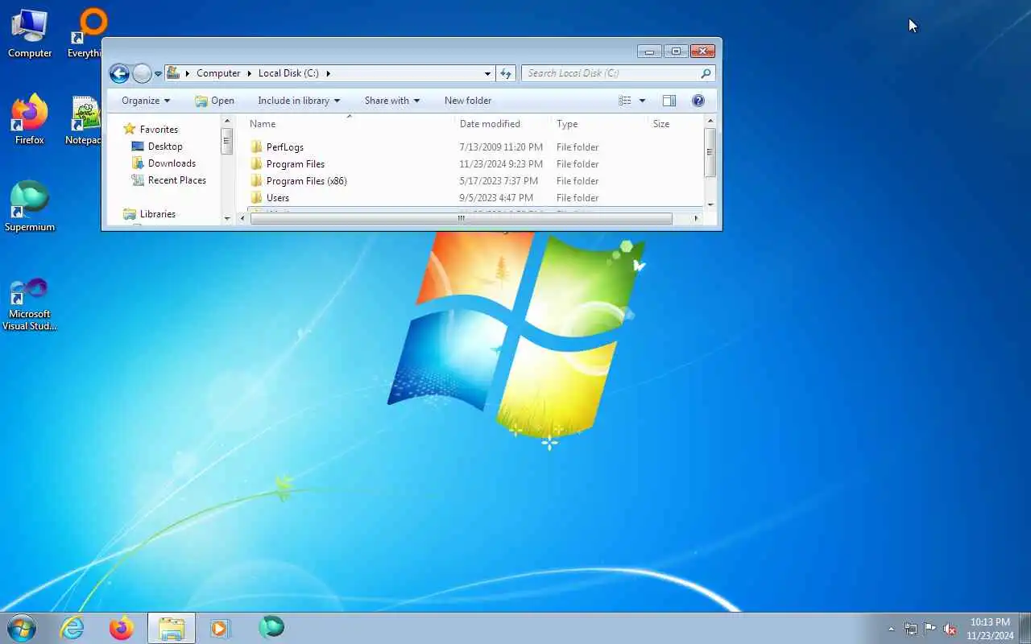Open Windows Media Player from taskbar
The height and width of the screenshot is (644, 1031).
220,628
